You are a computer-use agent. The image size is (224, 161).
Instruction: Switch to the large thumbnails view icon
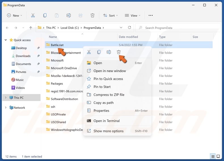tap(218, 156)
